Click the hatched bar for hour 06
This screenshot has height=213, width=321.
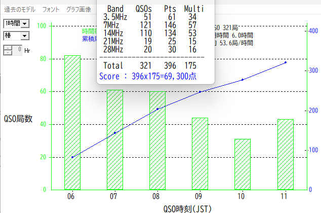point(72,122)
